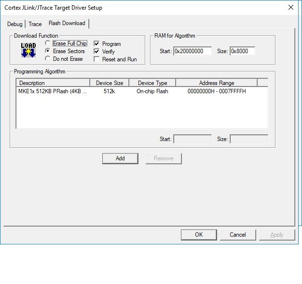Screen dimensions: 302x284
Task: Open the Trace tab
Action: (35, 24)
